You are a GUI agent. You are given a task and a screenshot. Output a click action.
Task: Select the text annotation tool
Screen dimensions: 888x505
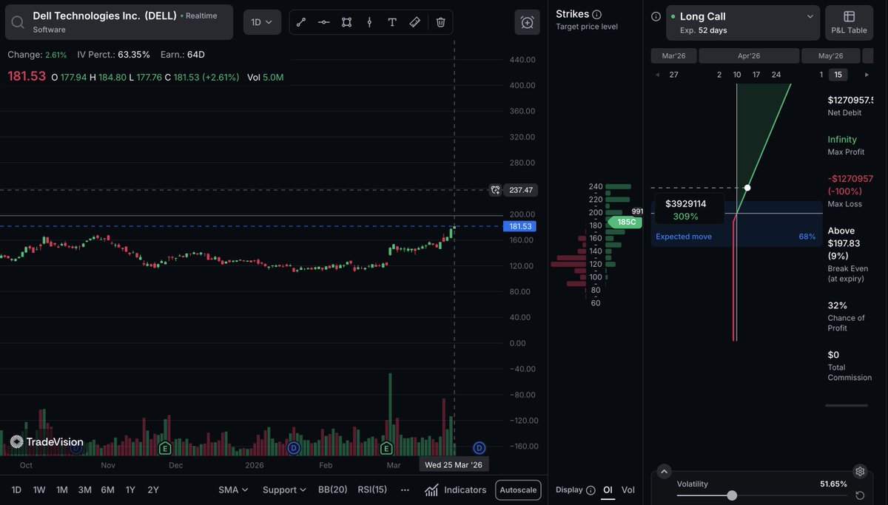[392, 22]
